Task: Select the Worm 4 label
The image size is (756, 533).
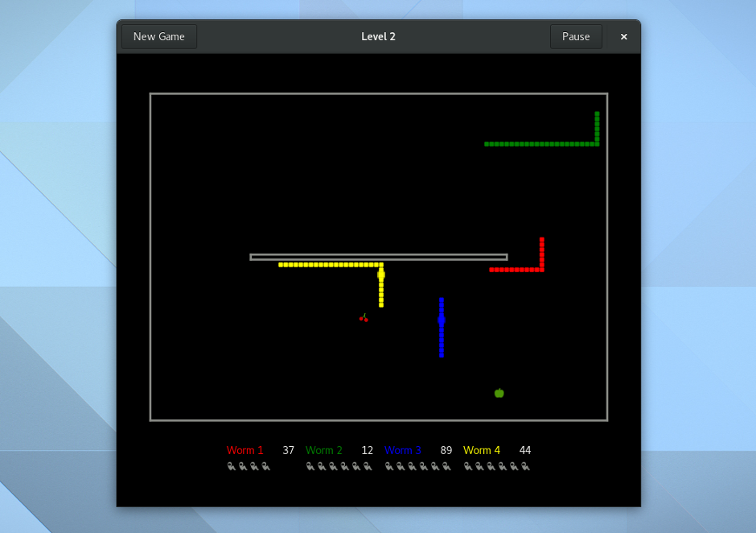Action: coord(482,450)
